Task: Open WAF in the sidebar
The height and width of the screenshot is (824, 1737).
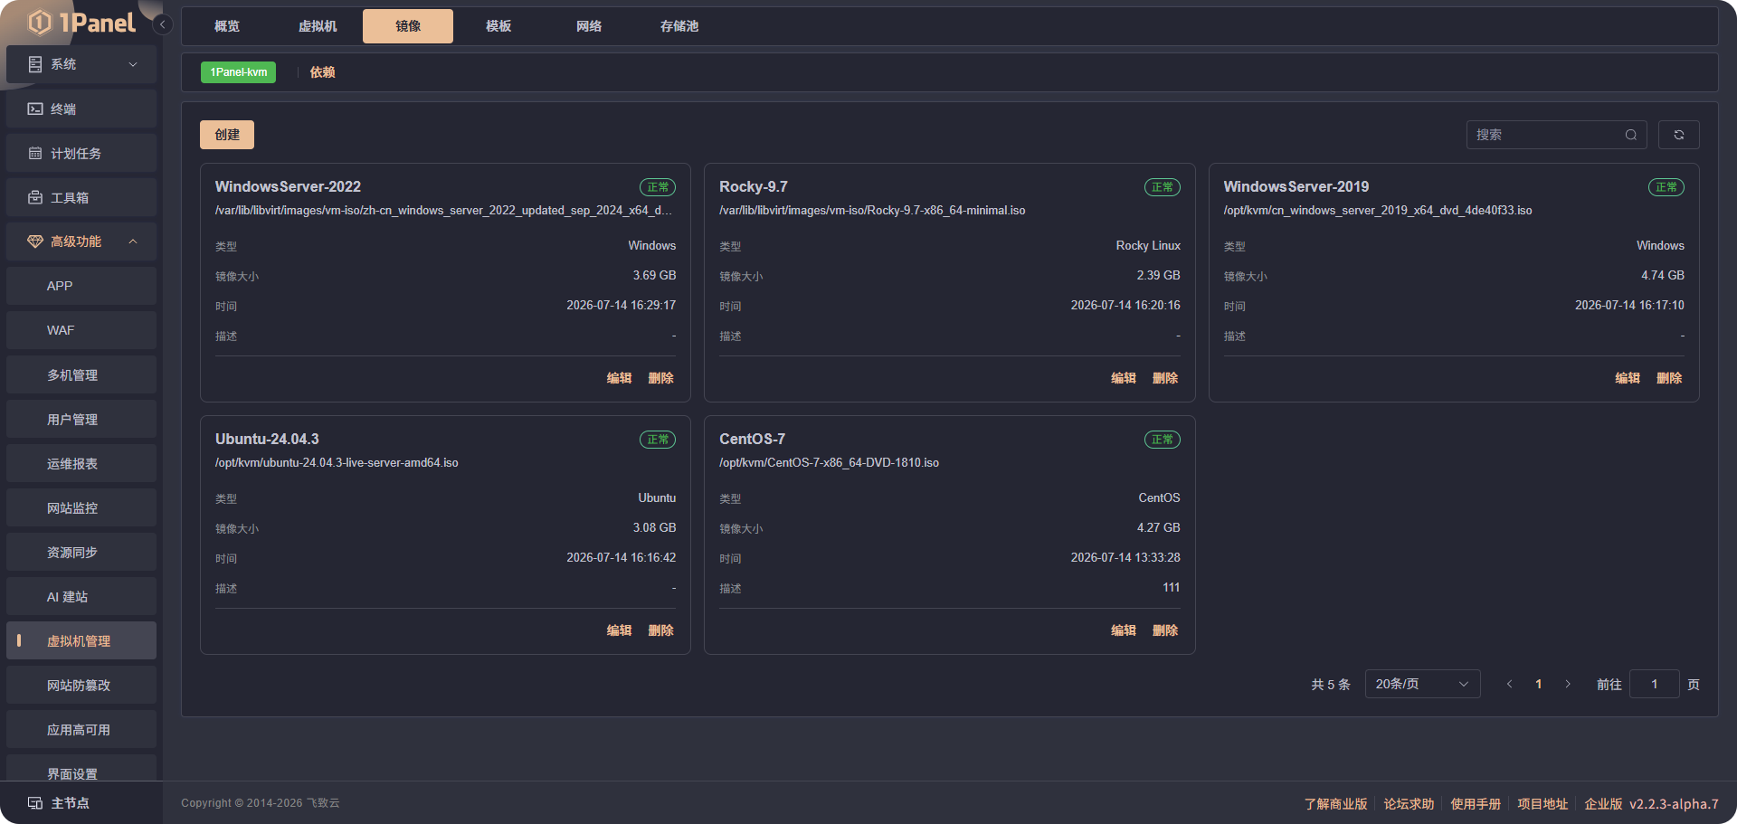Action: pyautogui.click(x=81, y=330)
